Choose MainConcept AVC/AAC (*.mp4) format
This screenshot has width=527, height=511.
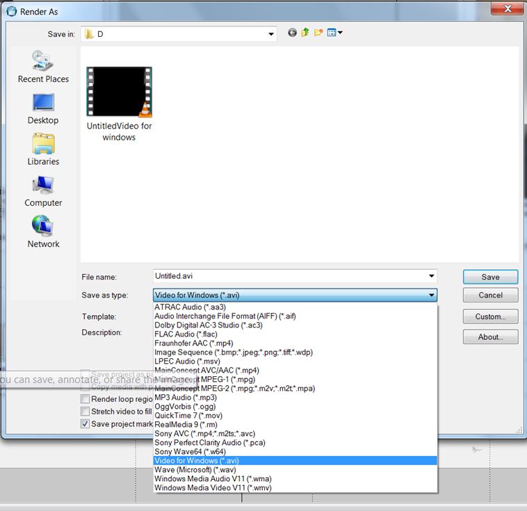click(x=295, y=371)
